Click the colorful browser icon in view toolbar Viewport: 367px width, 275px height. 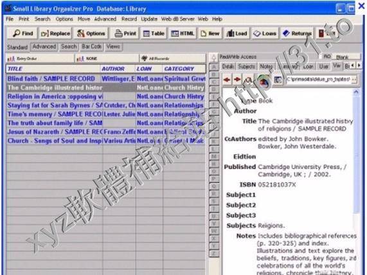[x=264, y=81]
